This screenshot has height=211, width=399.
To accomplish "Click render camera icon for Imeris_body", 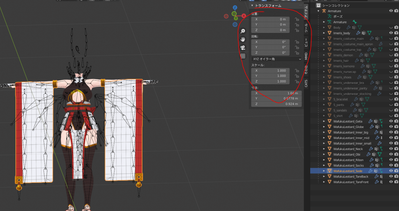I will (x=396, y=33).
